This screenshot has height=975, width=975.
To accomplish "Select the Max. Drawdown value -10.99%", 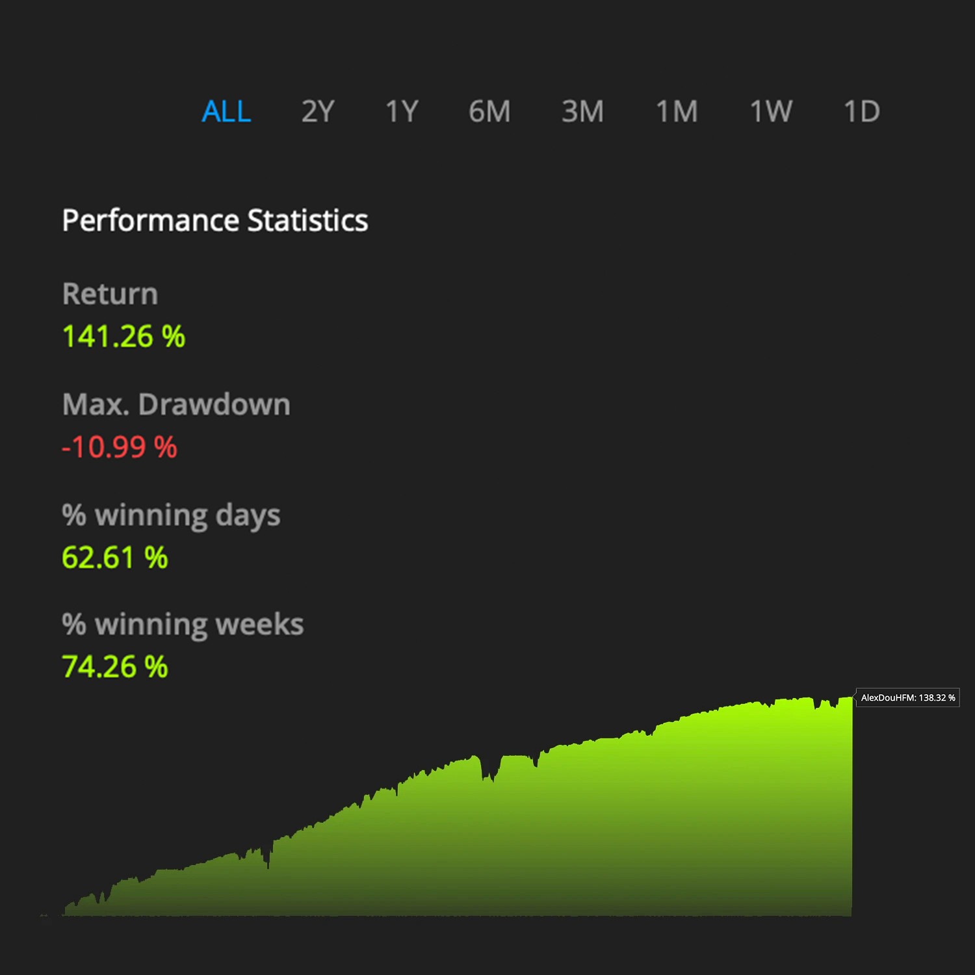I will [119, 447].
